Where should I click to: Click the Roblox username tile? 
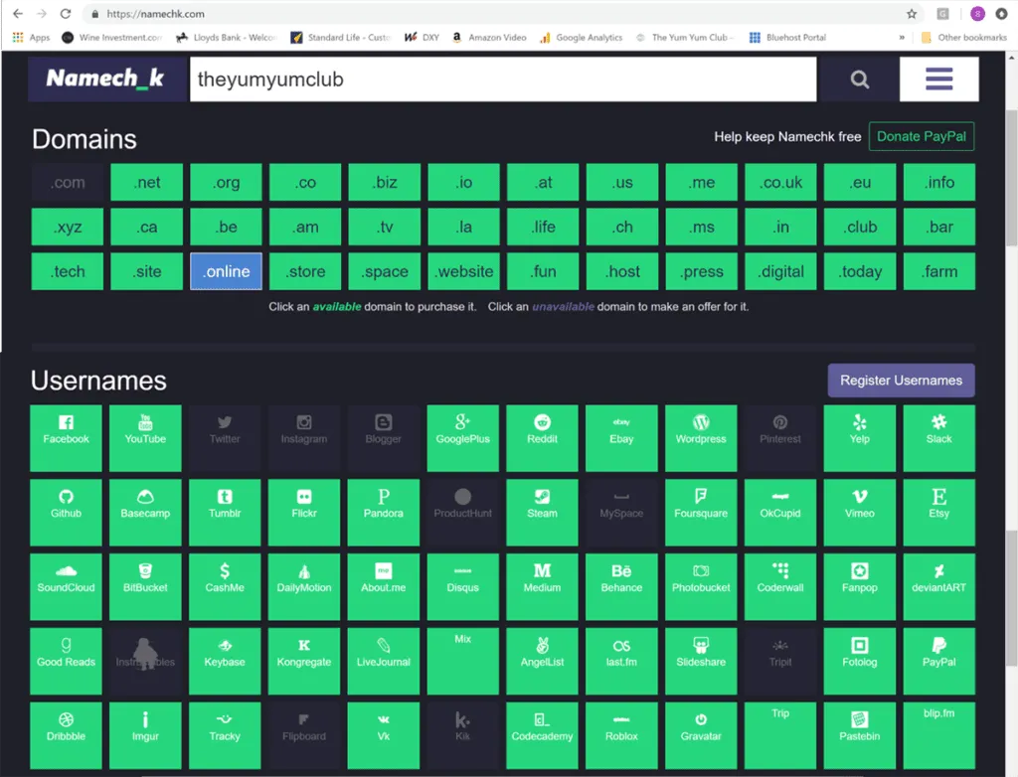621,735
